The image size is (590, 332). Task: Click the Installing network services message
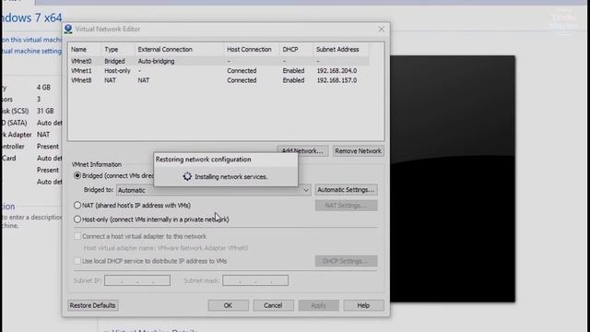231,176
